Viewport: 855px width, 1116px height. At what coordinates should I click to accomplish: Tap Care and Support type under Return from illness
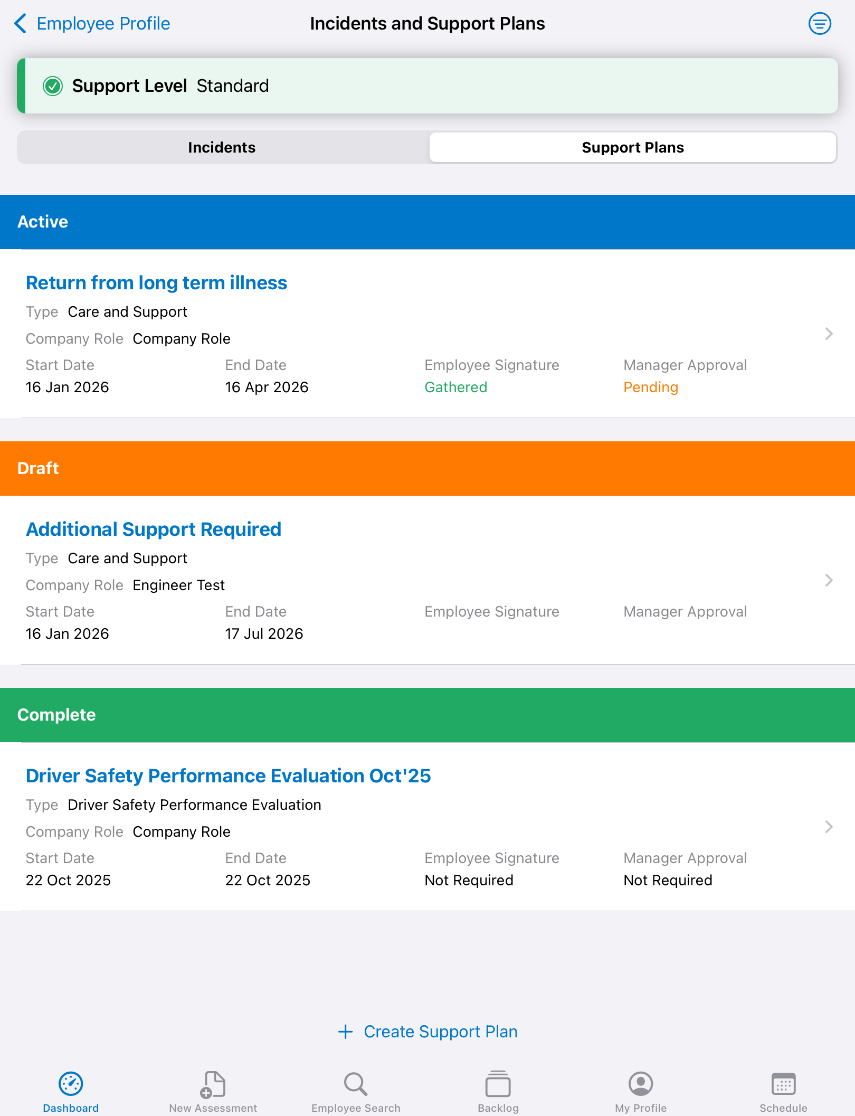click(x=128, y=312)
